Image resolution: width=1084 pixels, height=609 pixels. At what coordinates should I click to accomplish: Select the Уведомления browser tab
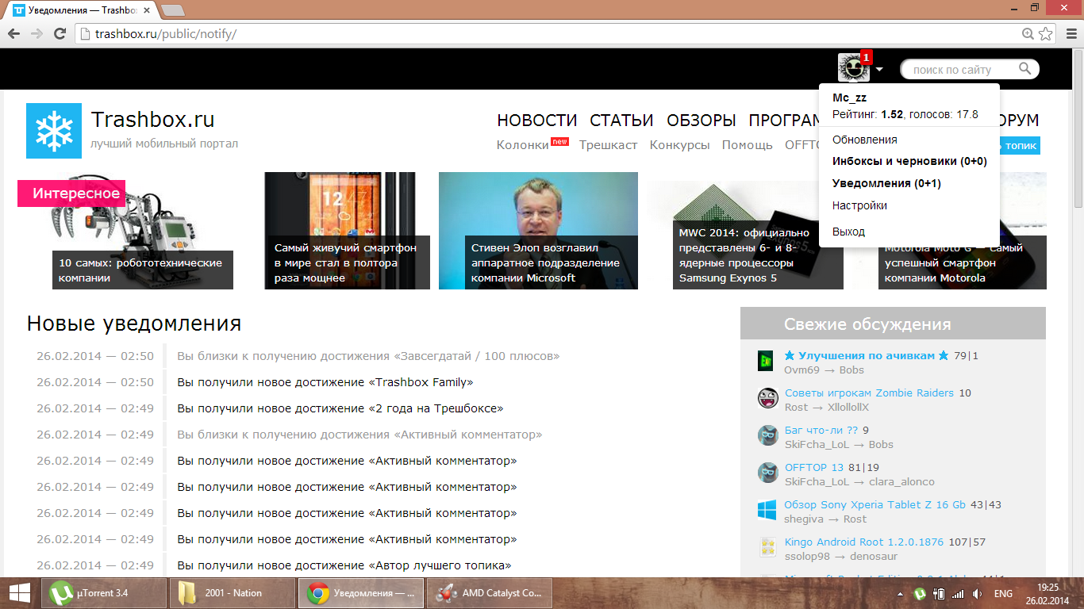pyautogui.click(x=81, y=11)
